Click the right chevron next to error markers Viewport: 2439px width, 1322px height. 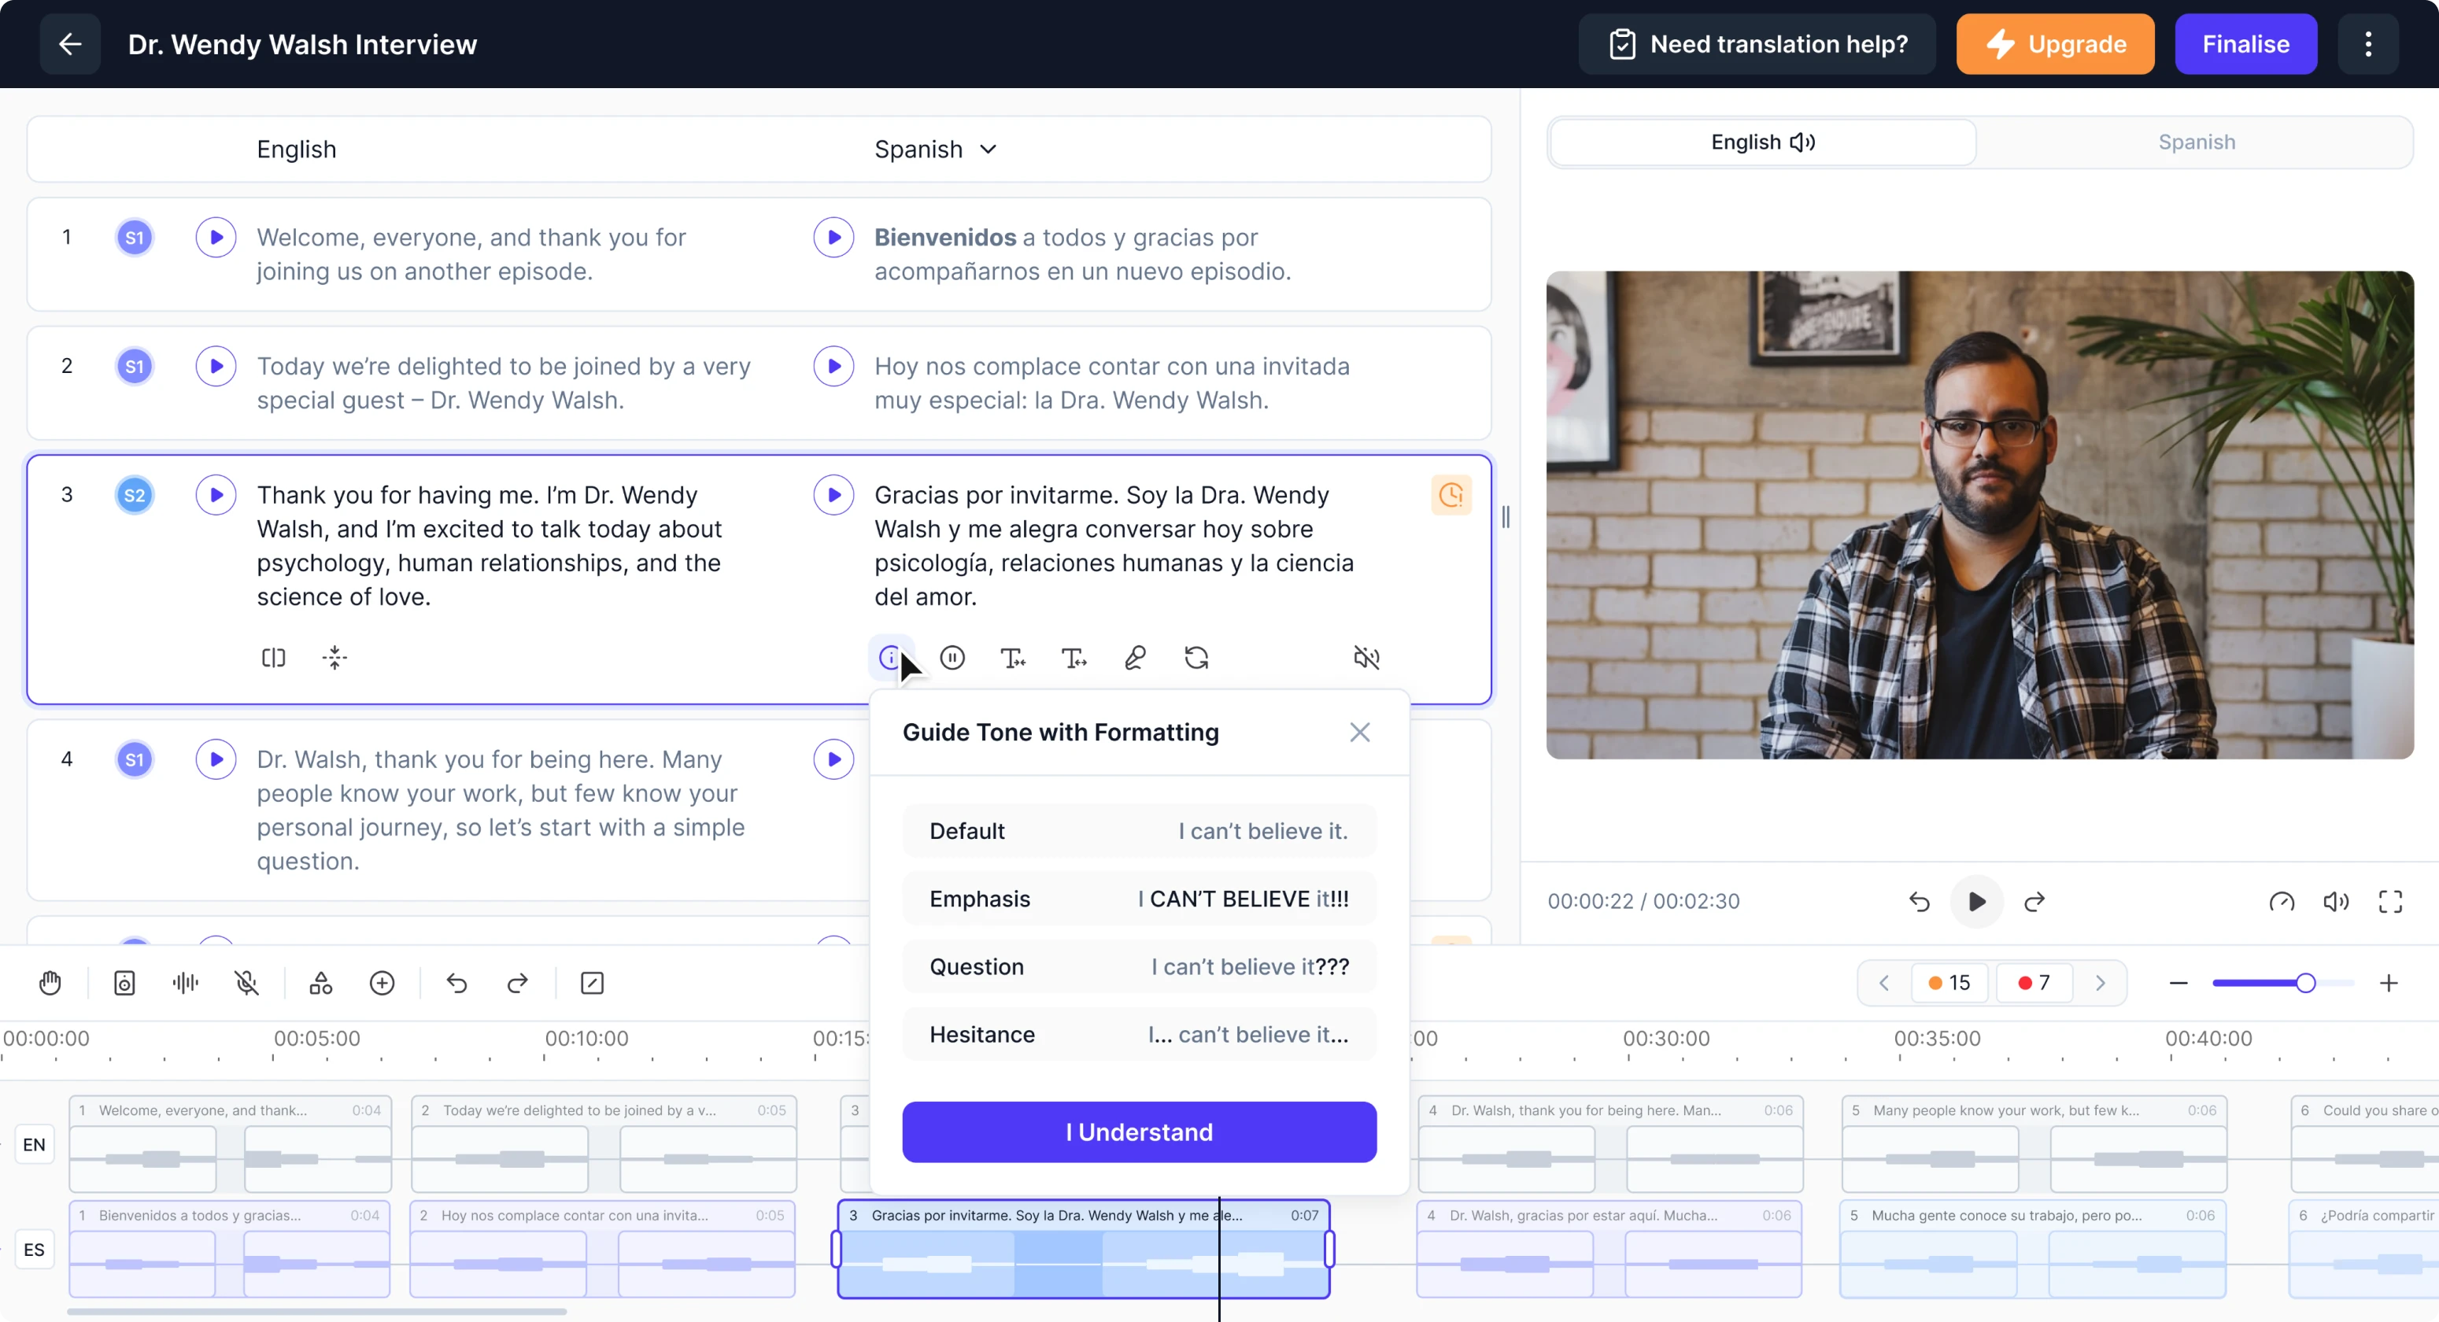point(2101,983)
